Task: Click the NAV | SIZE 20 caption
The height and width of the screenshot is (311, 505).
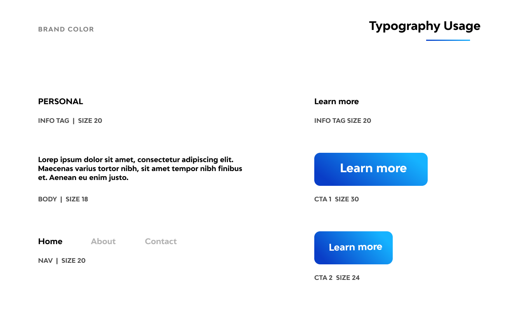Action: [62, 260]
